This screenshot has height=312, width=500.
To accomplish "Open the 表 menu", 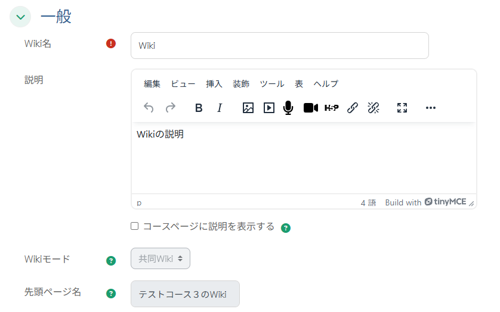I will [x=299, y=84].
